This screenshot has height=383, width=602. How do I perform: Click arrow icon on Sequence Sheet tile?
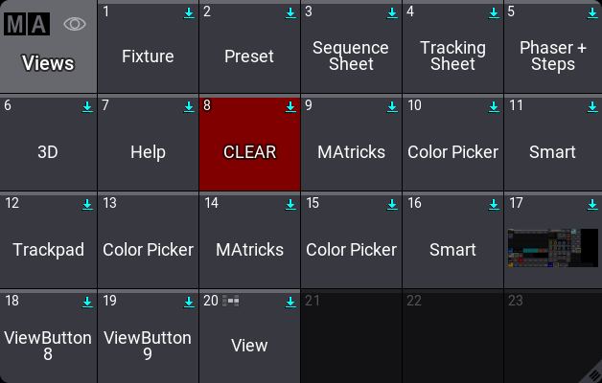coord(392,12)
